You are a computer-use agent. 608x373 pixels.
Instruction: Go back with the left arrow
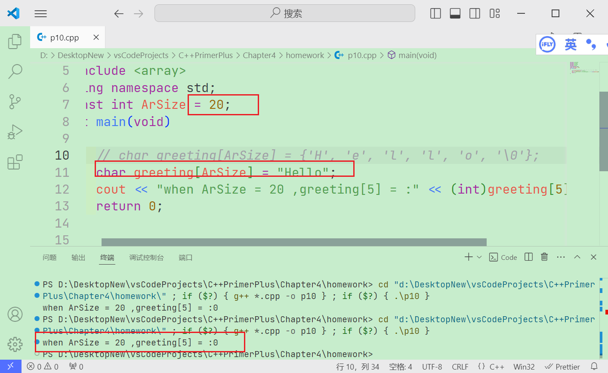[x=119, y=14]
